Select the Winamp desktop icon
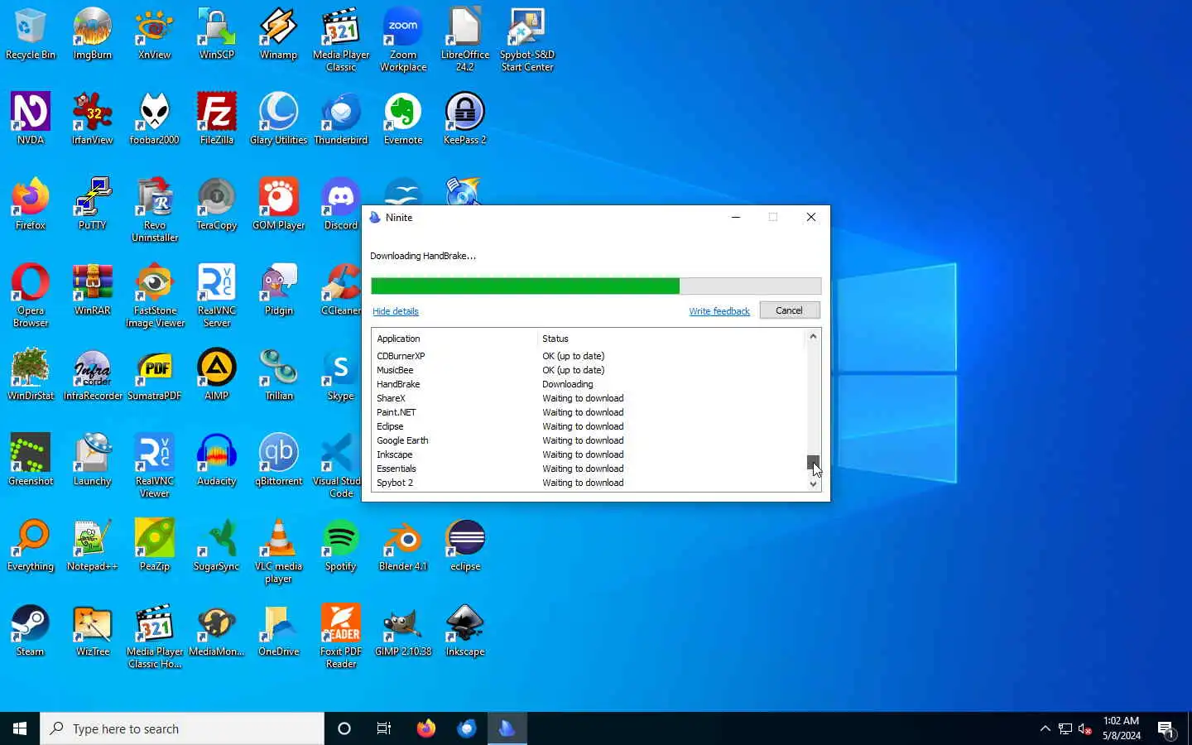This screenshot has width=1192, height=745. coord(279,34)
